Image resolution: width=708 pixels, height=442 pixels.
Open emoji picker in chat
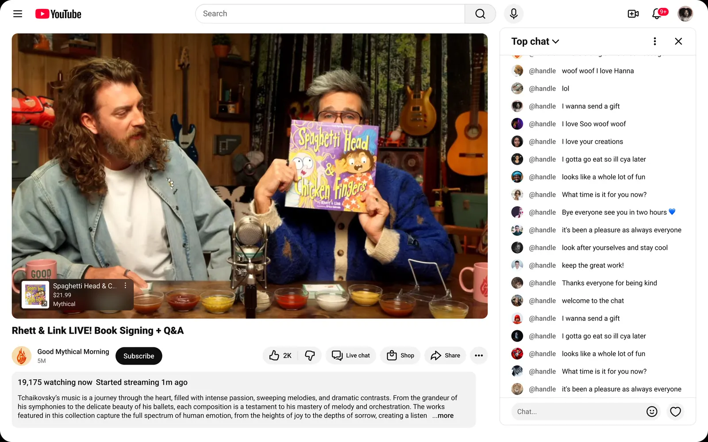tap(652, 412)
